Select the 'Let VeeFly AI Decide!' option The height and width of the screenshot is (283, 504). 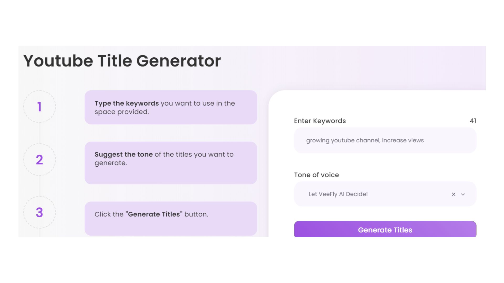point(338,194)
